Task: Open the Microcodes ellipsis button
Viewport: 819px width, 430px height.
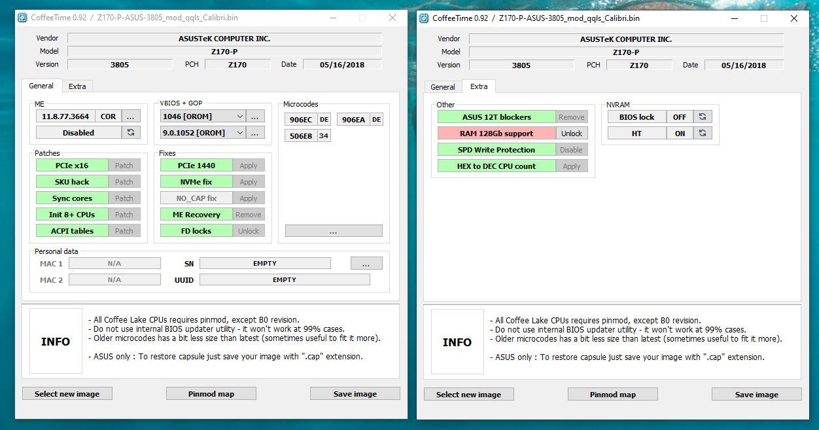Action: tap(334, 231)
